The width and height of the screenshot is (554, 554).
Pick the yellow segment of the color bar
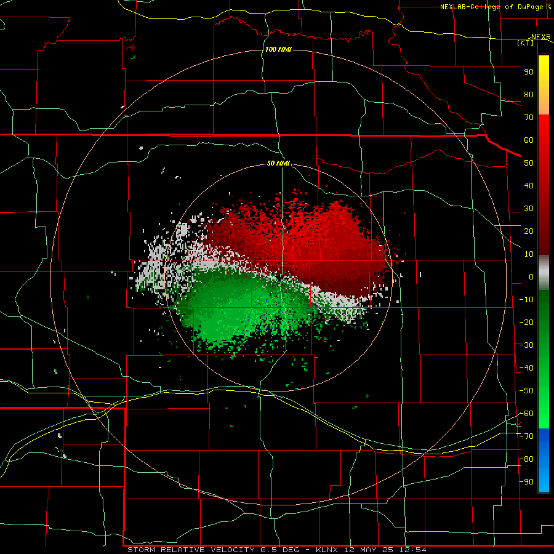point(544,85)
